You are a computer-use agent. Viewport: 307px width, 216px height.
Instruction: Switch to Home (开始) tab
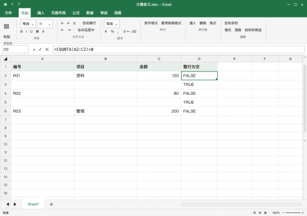click(25, 13)
